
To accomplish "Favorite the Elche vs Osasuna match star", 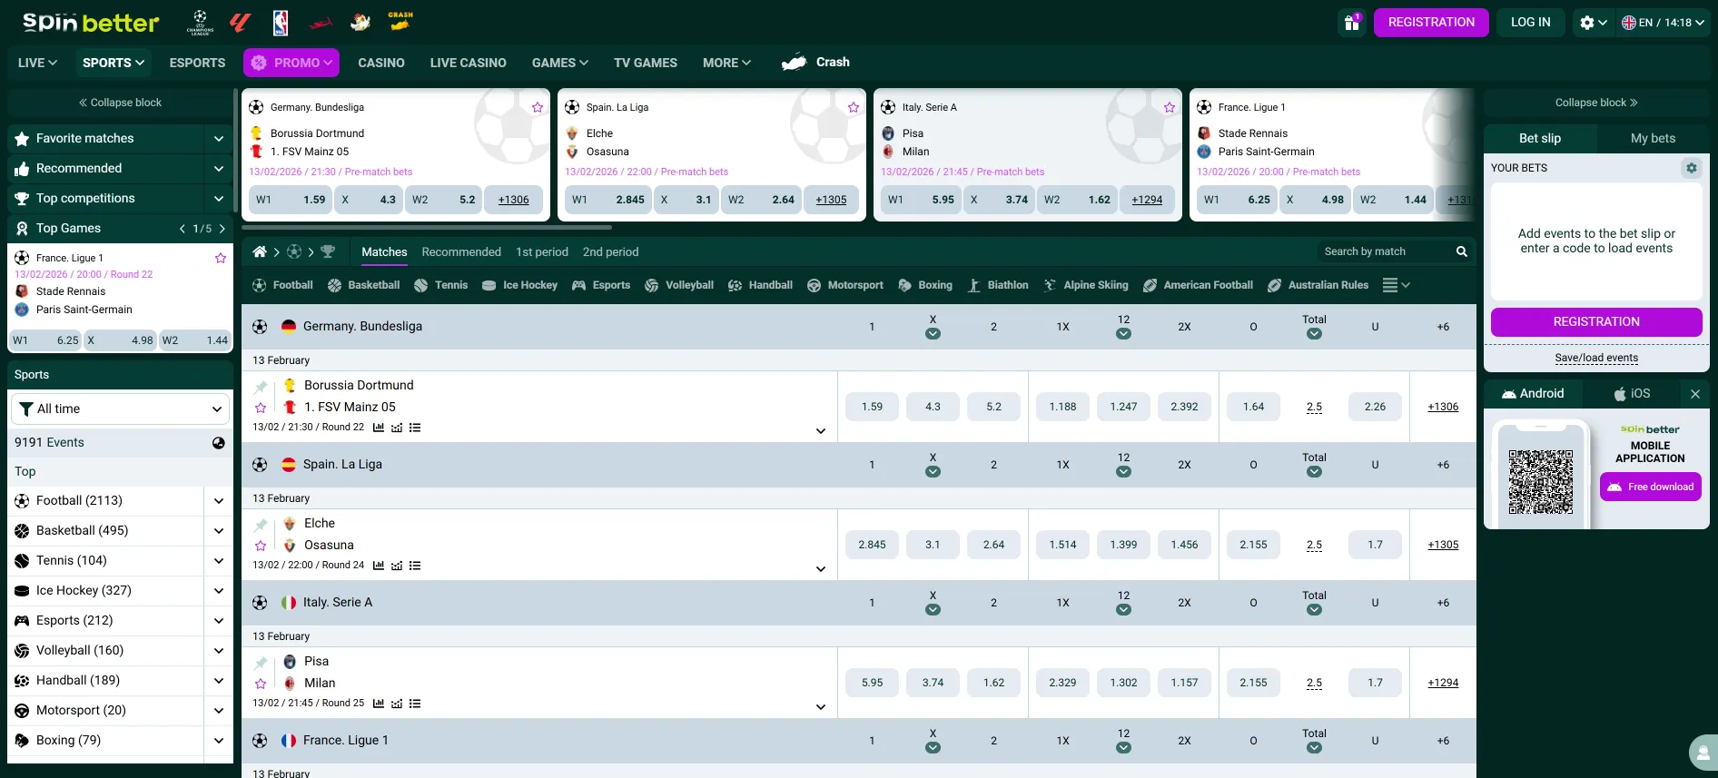I will (x=261, y=546).
